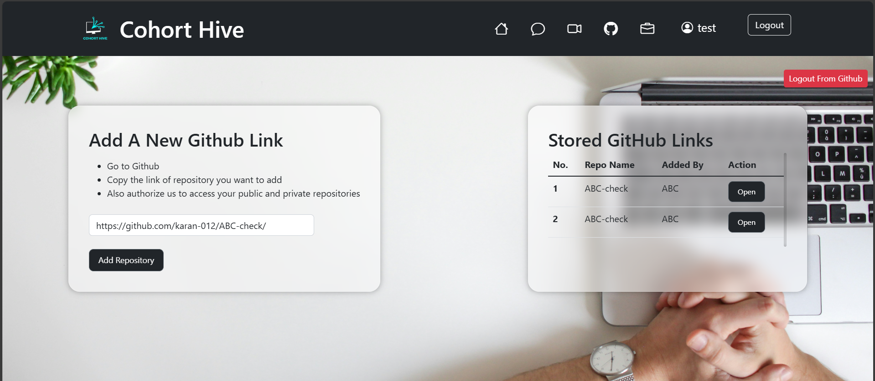Image resolution: width=875 pixels, height=381 pixels.
Task: Click the Logout button
Action: (x=769, y=25)
